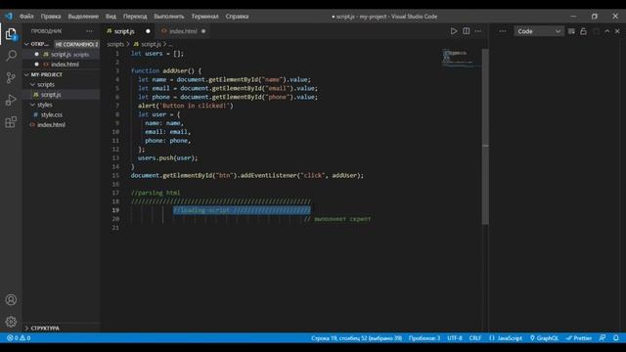Image resolution: width=626 pixels, height=352 pixels.
Task: Open the Вид menu
Action: [111, 17]
